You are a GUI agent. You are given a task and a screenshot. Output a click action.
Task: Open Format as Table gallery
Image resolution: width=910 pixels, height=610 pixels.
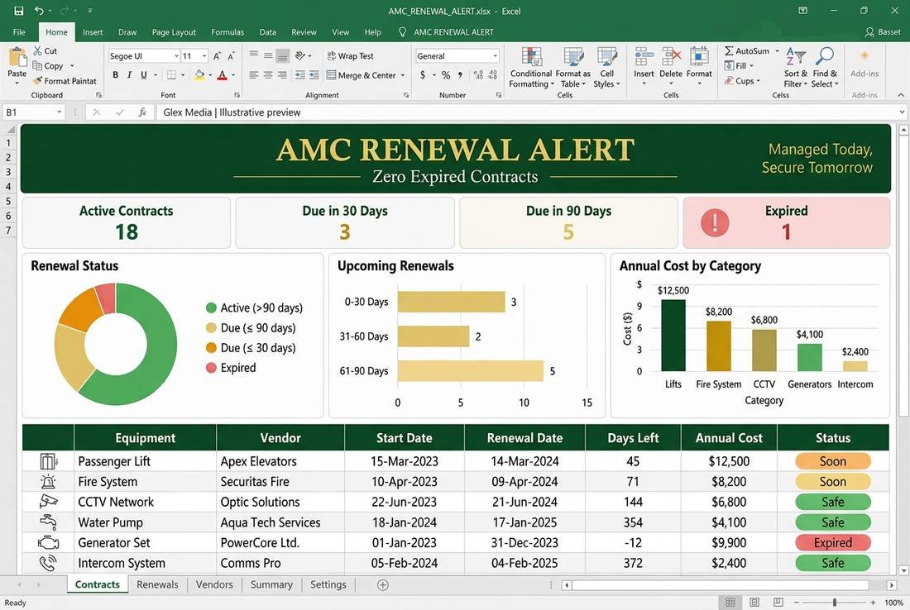[x=572, y=68]
